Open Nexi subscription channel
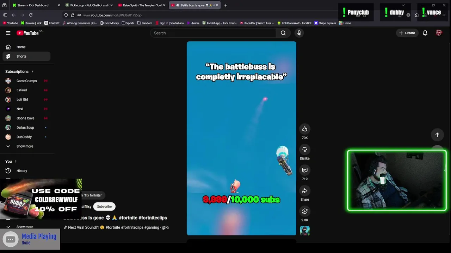 pos(26,109)
